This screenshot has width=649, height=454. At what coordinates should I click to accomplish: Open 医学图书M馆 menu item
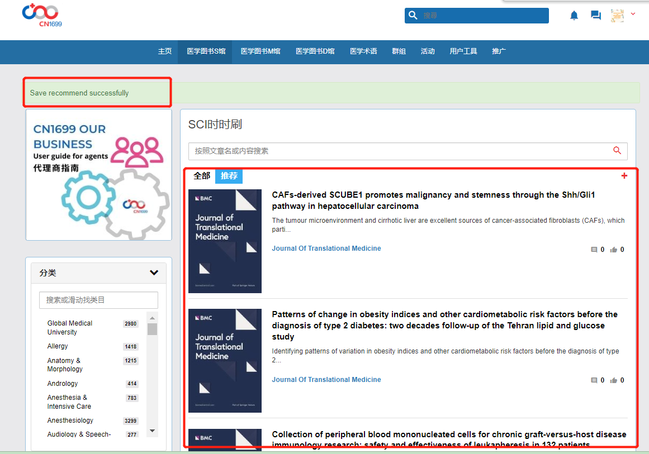point(260,51)
